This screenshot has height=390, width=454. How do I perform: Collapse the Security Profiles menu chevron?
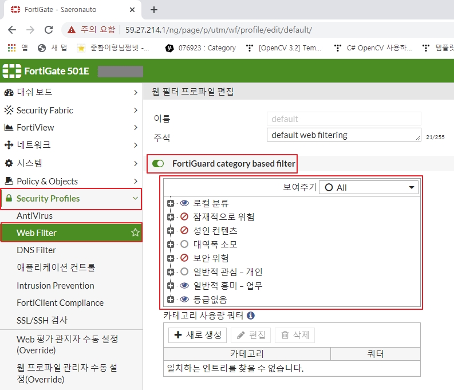pyautogui.click(x=135, y=198)
